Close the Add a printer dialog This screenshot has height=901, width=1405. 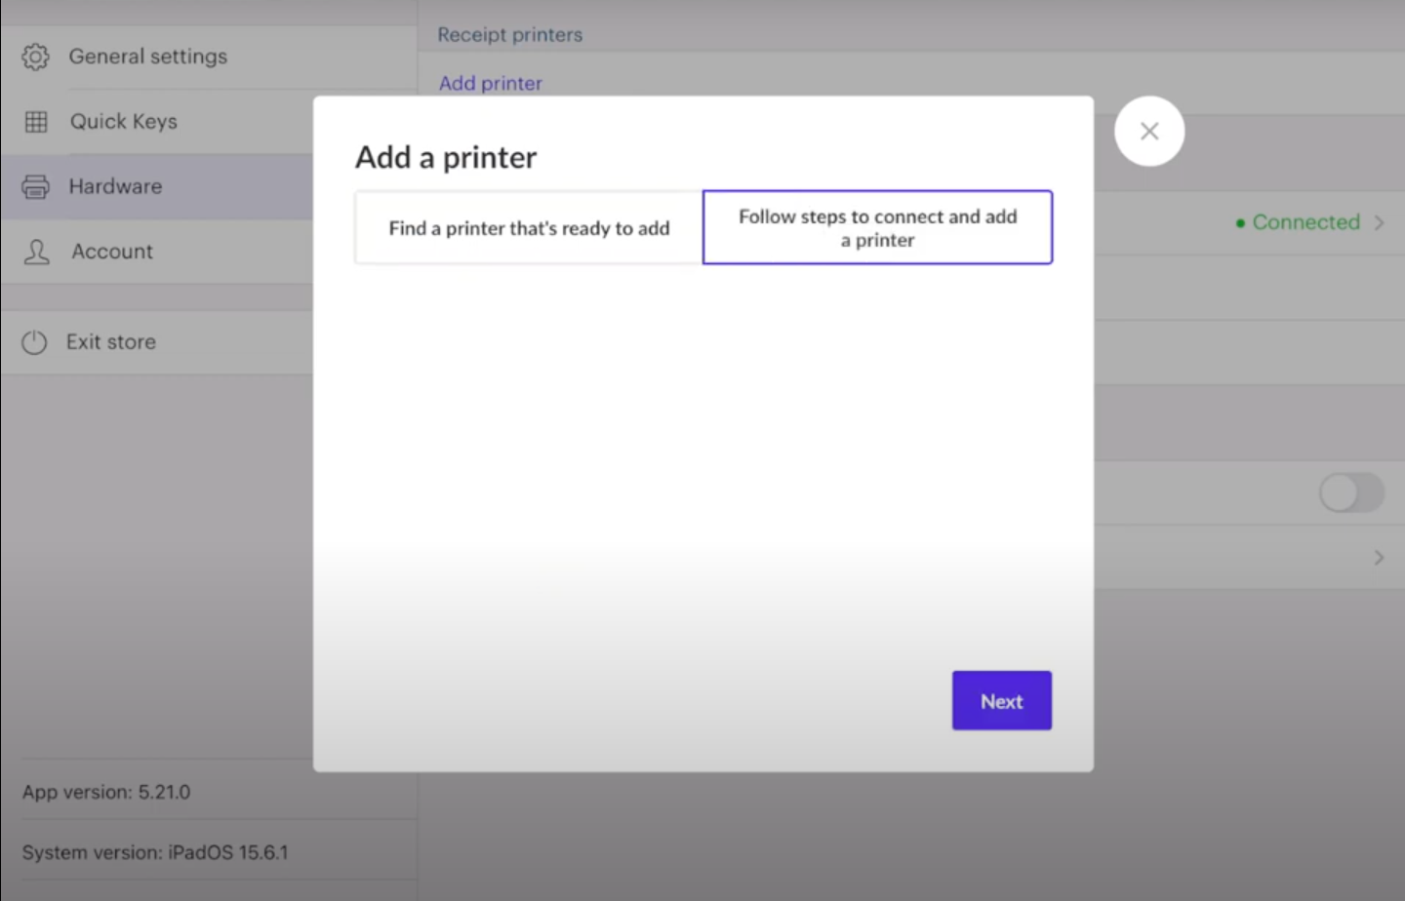[x=1148, y=132]
